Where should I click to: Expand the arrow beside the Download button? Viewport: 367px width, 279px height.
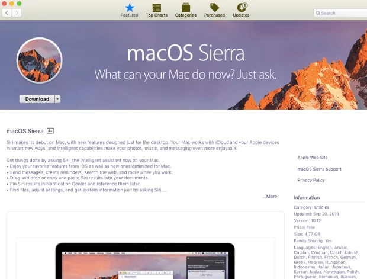point(57,100)
